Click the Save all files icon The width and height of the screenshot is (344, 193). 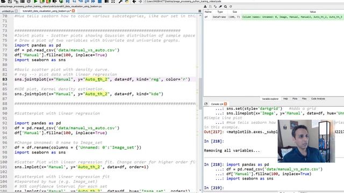pyautogui.click(x=16, y=1)
